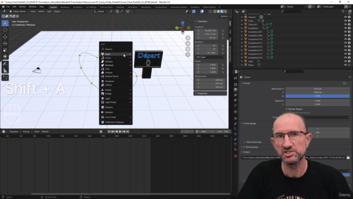Choose Armature from the Add menu
The width and height of the screenshot is (353, 199).
click(116, 81)
